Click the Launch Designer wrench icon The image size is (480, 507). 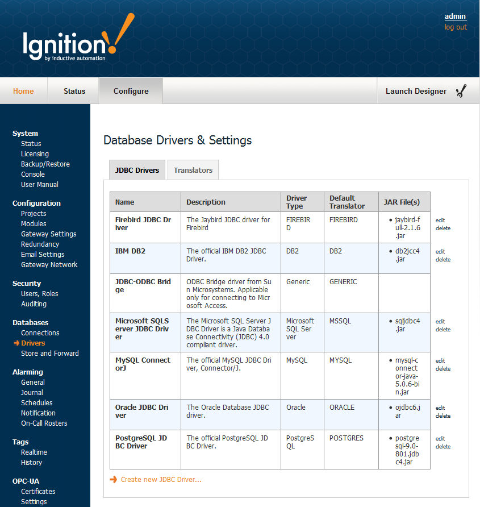click(x=461, y=91)
